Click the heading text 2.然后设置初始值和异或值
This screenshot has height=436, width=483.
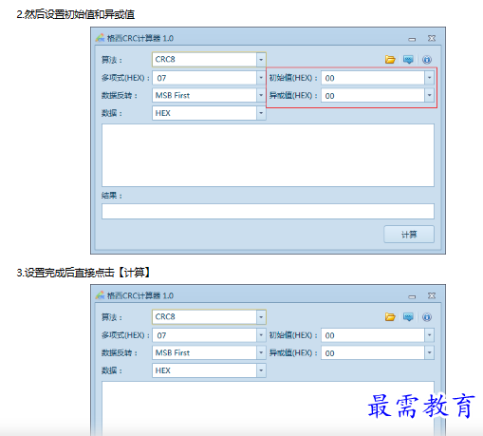tap(76, 14)
